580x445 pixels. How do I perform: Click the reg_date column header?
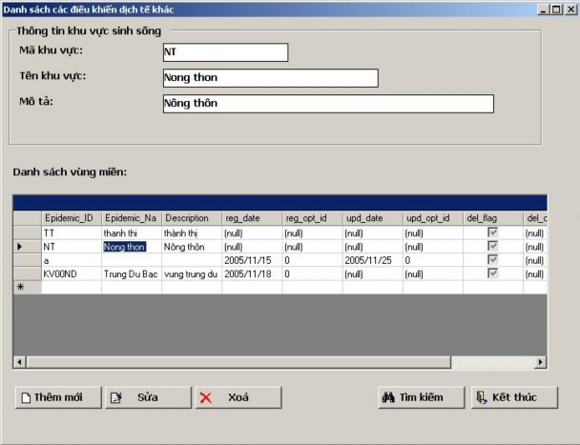[252, 218]
